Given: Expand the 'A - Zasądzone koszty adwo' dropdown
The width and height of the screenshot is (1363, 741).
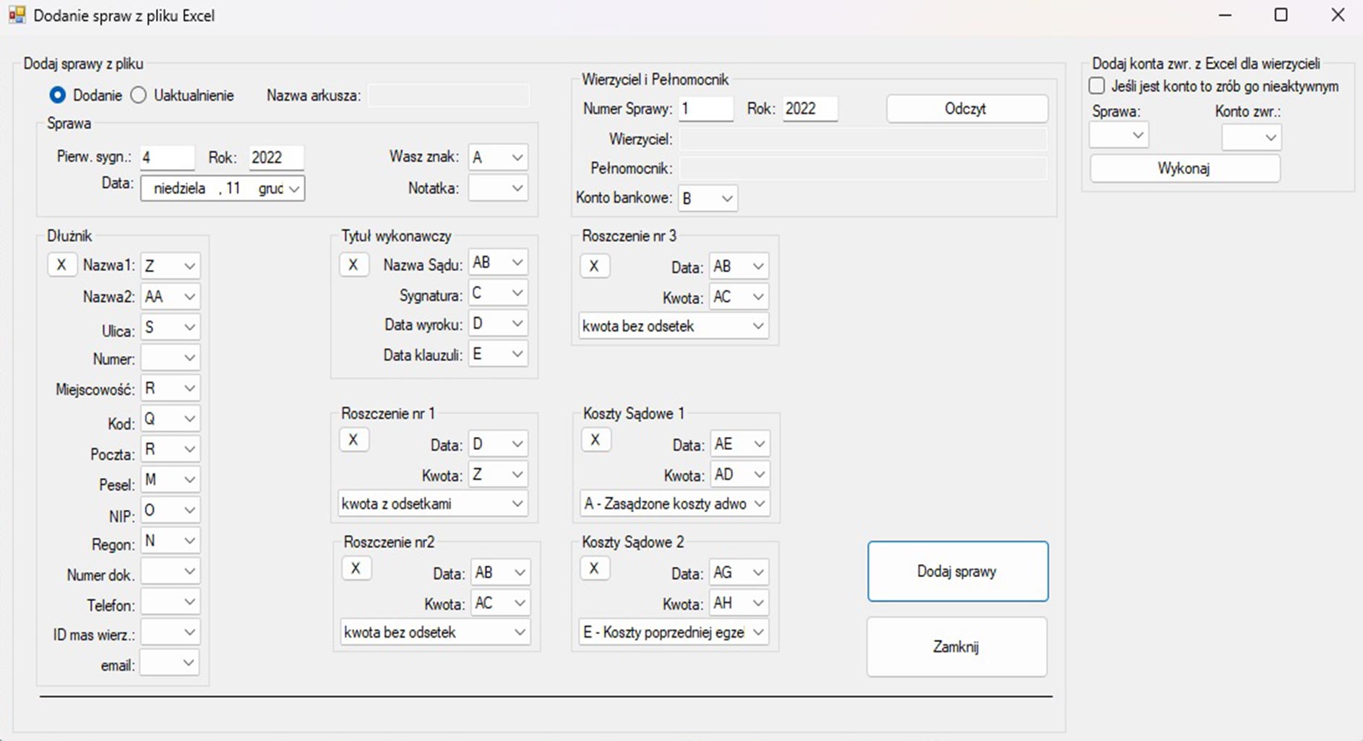Looking at the screenshot, I should [x=759, y=504].
